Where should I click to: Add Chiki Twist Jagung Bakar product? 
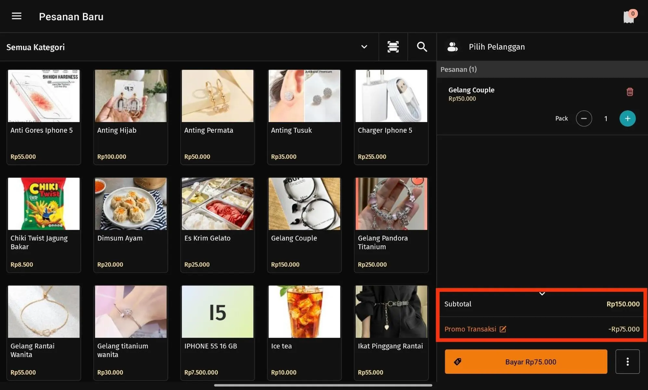[44, 225]
